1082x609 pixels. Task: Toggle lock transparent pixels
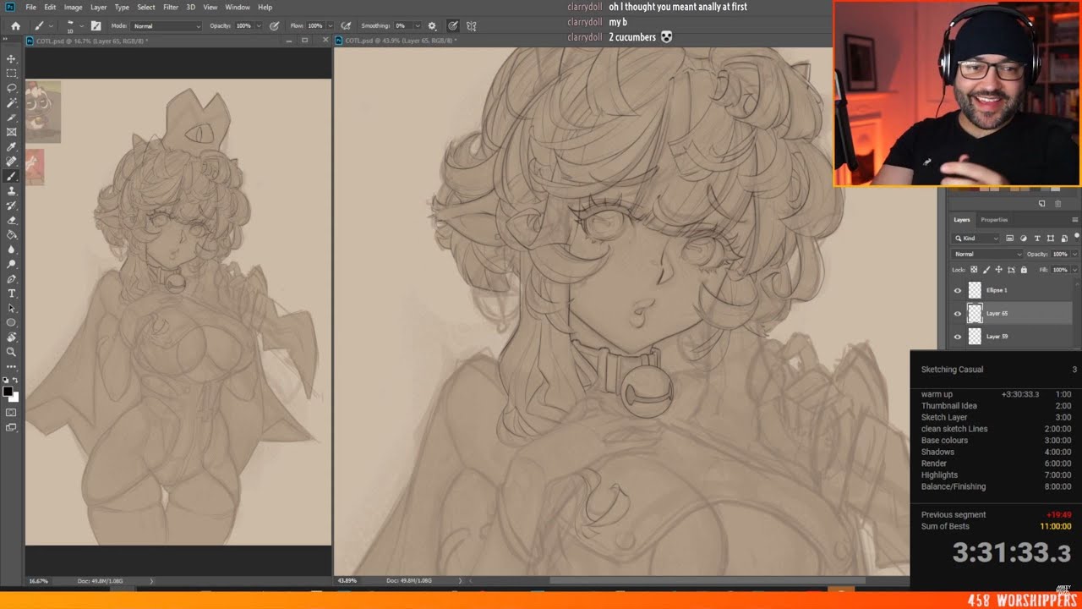click(x=974, y=270)
